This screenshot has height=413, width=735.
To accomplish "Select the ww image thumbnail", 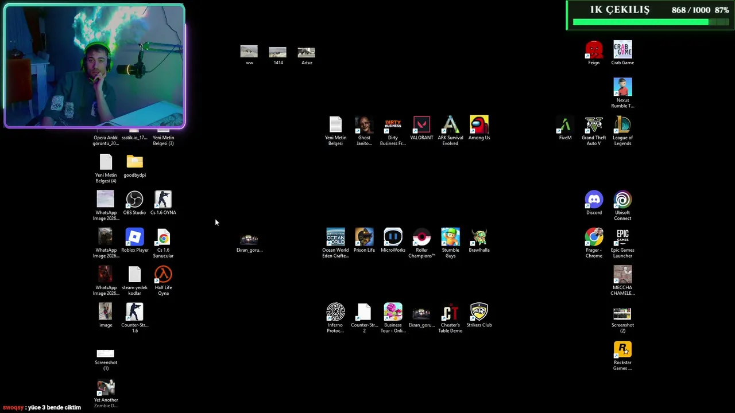I will click(x=249, y=52).
